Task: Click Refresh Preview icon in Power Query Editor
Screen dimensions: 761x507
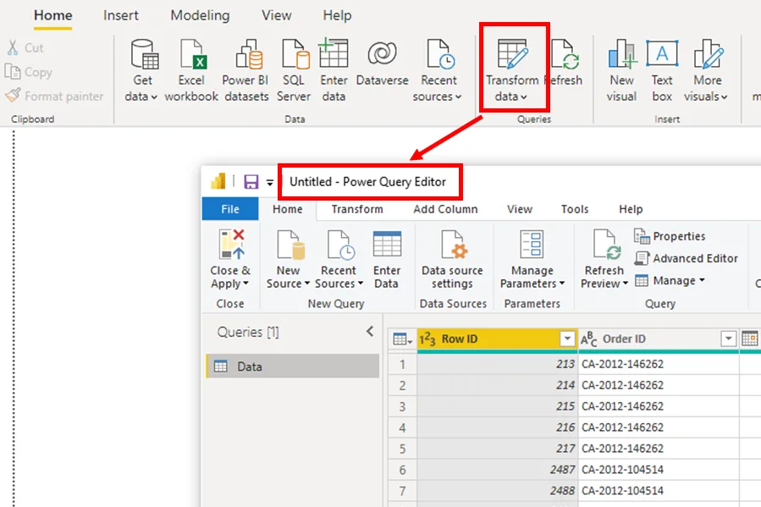Action: tap(607, 245)
